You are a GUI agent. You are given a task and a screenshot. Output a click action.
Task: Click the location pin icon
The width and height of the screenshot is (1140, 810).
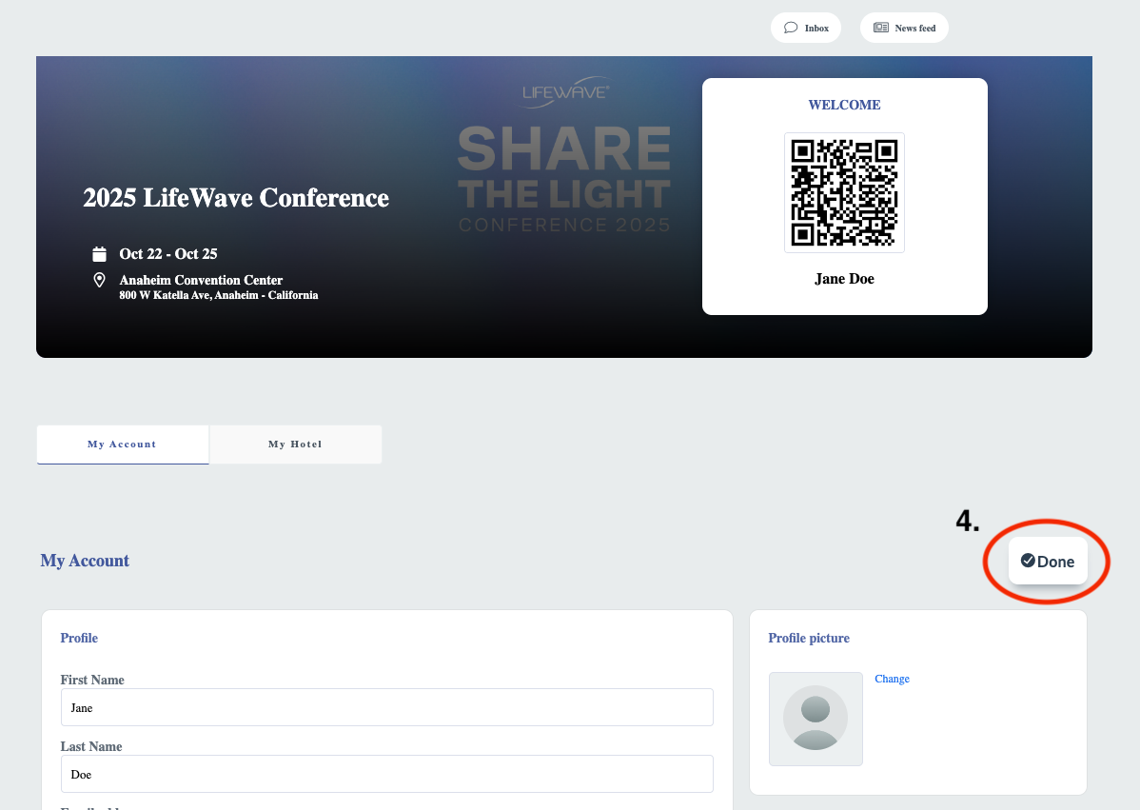click(x=99, y=280)
